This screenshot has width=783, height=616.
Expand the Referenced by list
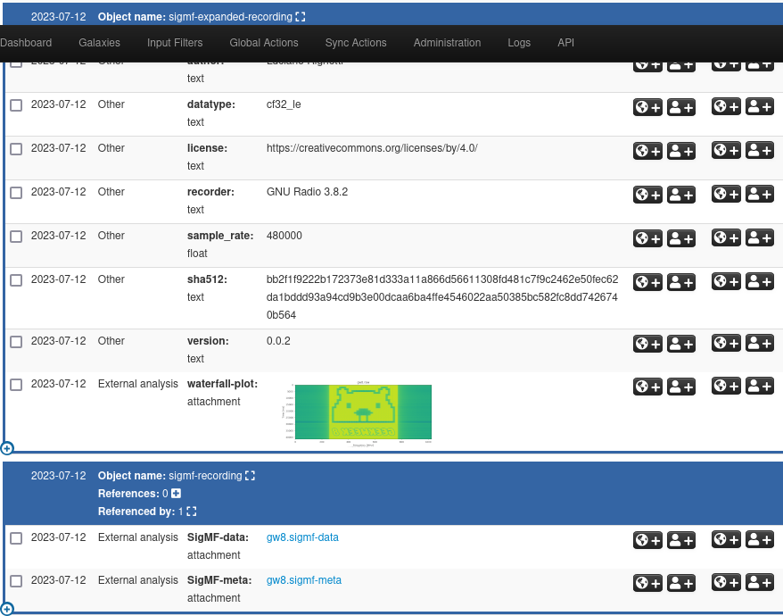192,512
